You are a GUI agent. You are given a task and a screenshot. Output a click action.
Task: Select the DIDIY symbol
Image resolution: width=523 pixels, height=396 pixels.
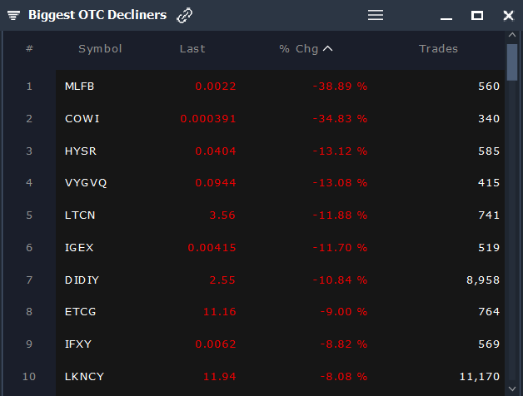[82, 280]
